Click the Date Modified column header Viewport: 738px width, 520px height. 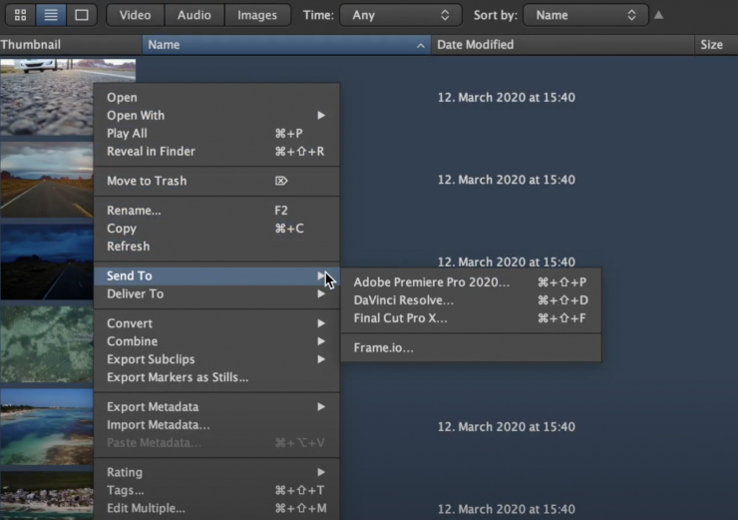(x=475, y=45)
